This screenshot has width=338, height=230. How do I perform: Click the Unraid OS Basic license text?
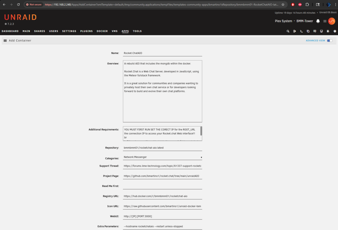tap(328, 12)
